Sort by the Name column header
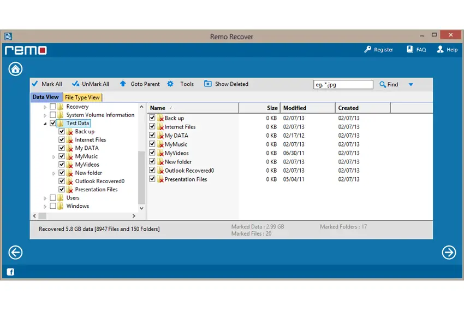The width and height of the screenshot is (464, 310). [193, 108]
